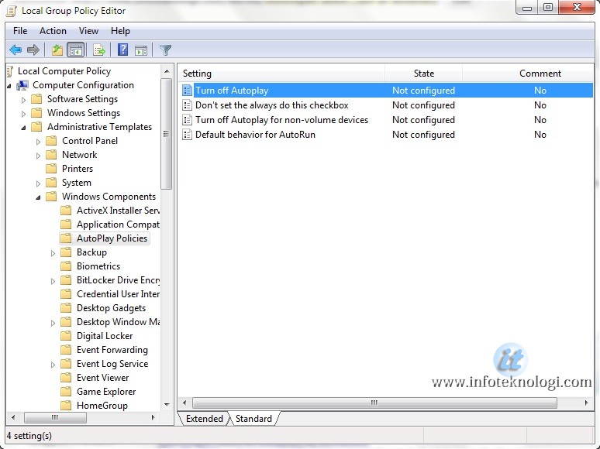600x449 pixels.
Task: Toggle the Show/Hide Action Pane icon
Action: (141, 50)
